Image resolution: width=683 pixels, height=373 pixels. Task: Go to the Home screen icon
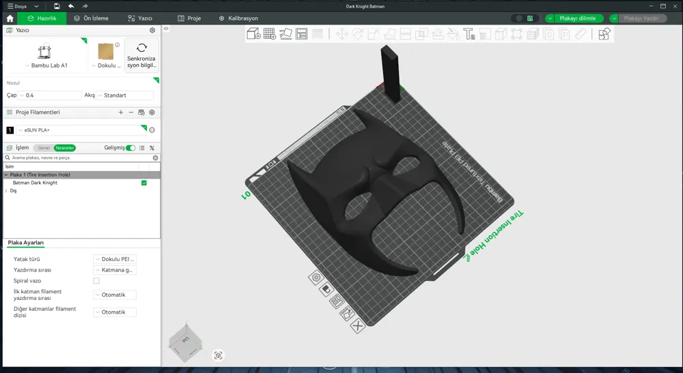point(10,18)
